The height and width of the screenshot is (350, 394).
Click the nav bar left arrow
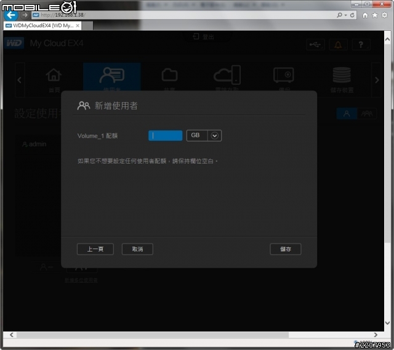tap(20, 80)
